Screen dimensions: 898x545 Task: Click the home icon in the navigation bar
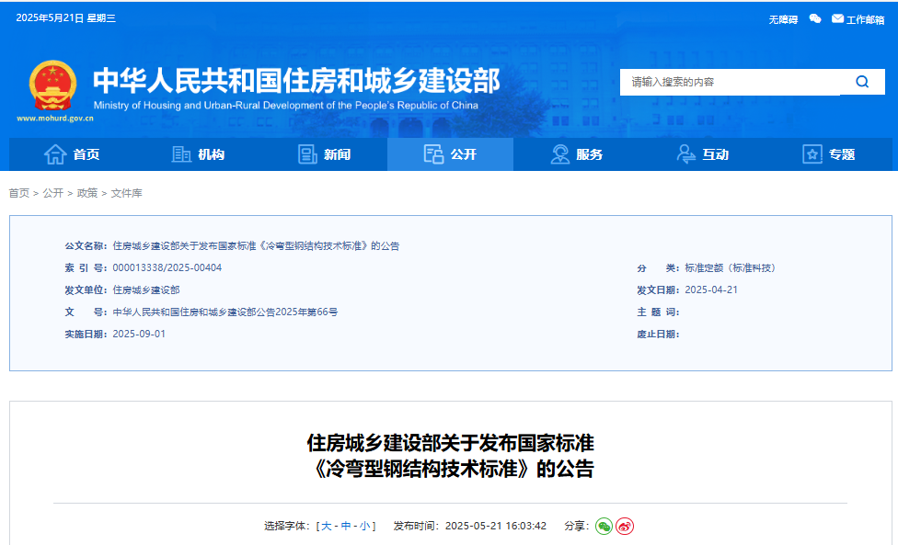click(x=55, y=154)
